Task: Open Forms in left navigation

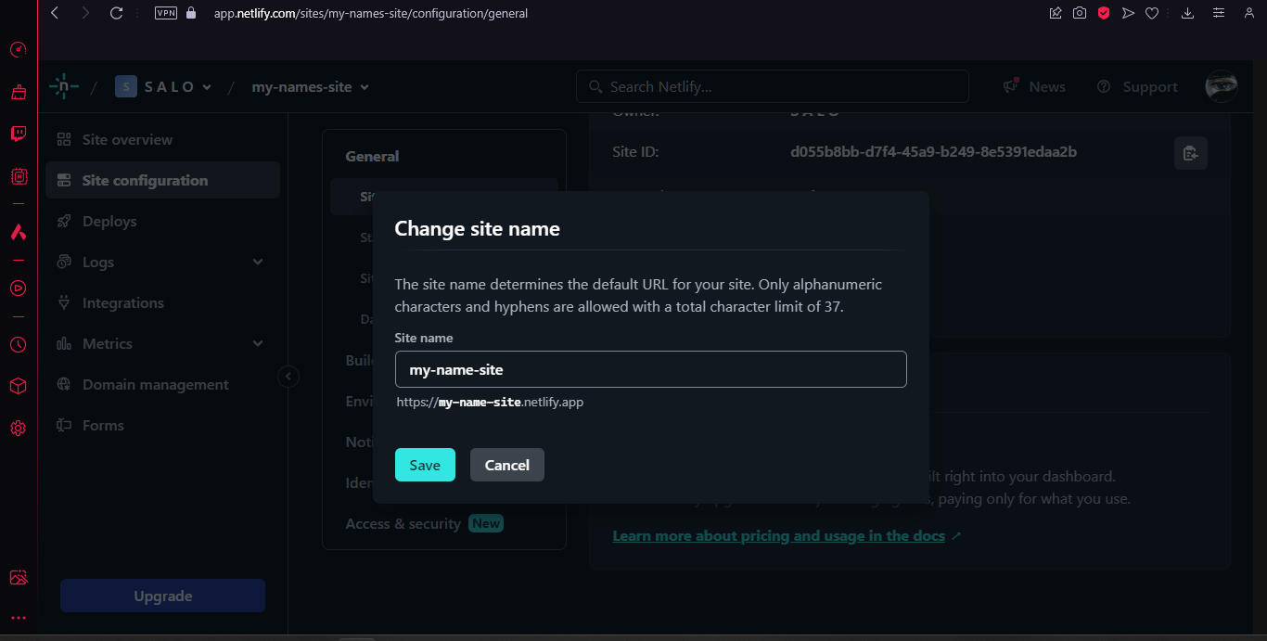Action: point(162,425)
